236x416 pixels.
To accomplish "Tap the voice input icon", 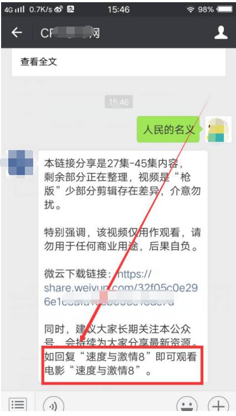I will pyautogui.click(x=54, y=406).
